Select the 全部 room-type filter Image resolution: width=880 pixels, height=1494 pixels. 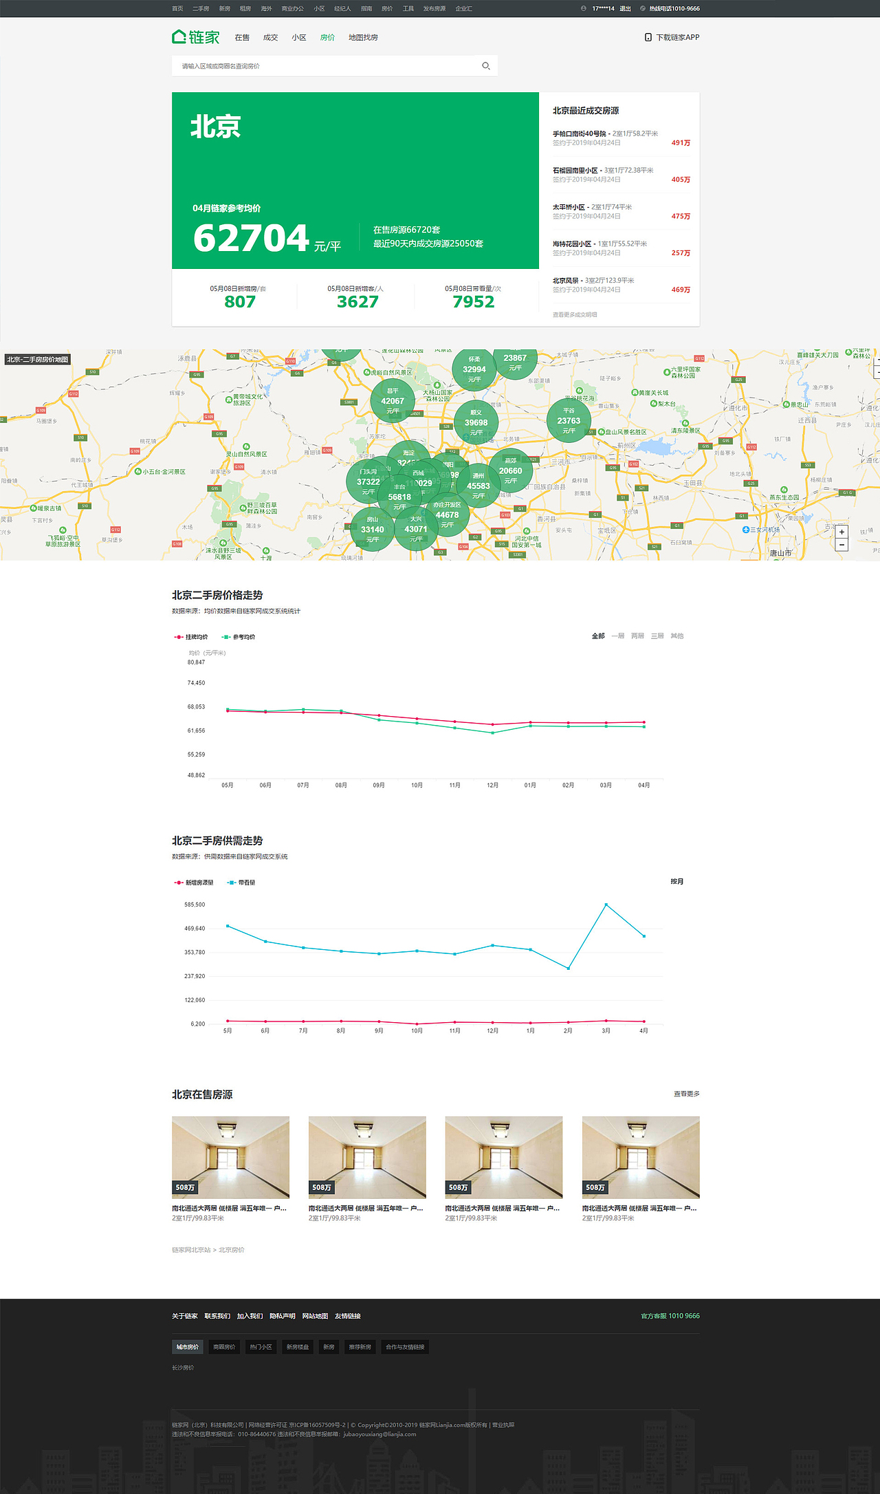click(x=598, y=636)
